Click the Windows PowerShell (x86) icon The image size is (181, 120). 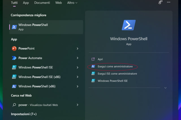[14, 86]
